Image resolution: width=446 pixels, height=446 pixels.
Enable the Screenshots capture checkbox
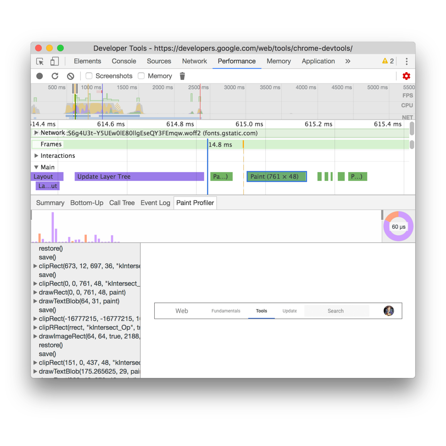pyautogui.click(x=89, y=76)
